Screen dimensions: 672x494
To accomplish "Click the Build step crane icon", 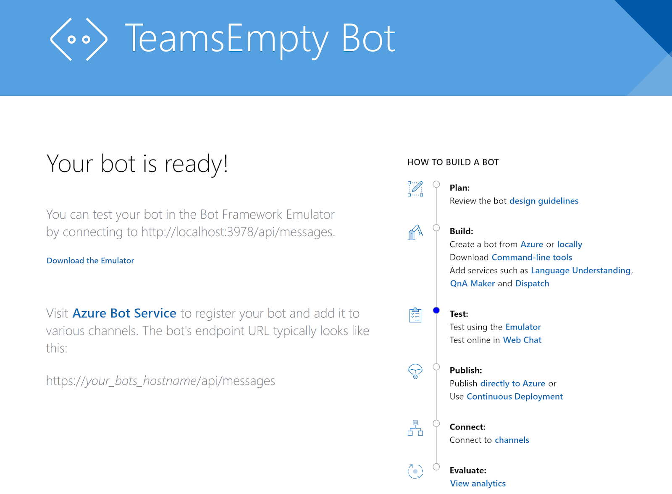I will 415,233.
